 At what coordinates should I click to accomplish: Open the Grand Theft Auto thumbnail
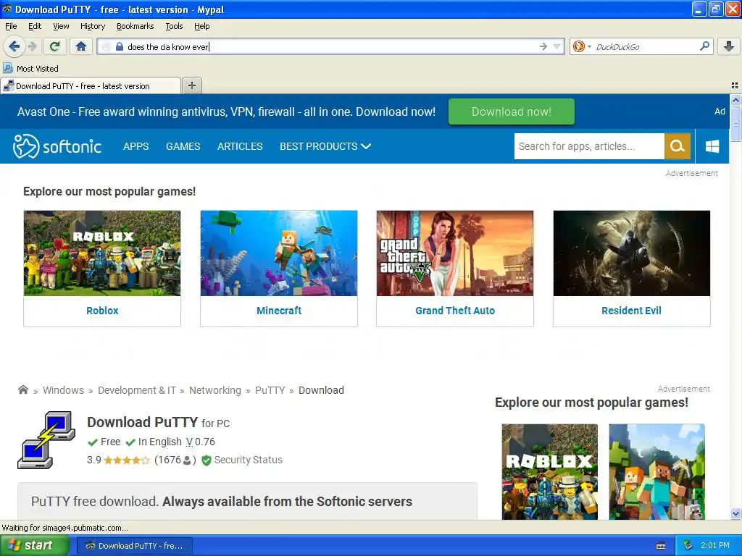(x=455, y=253)
